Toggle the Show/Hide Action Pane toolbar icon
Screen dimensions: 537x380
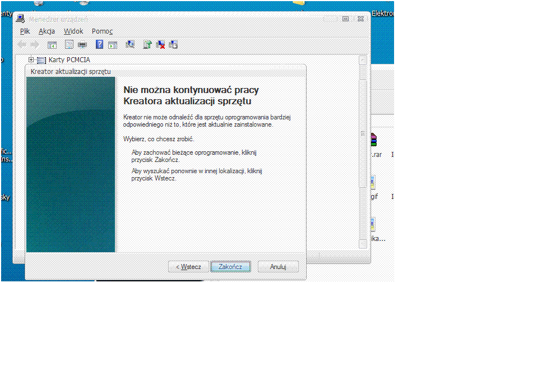(113, 44)
